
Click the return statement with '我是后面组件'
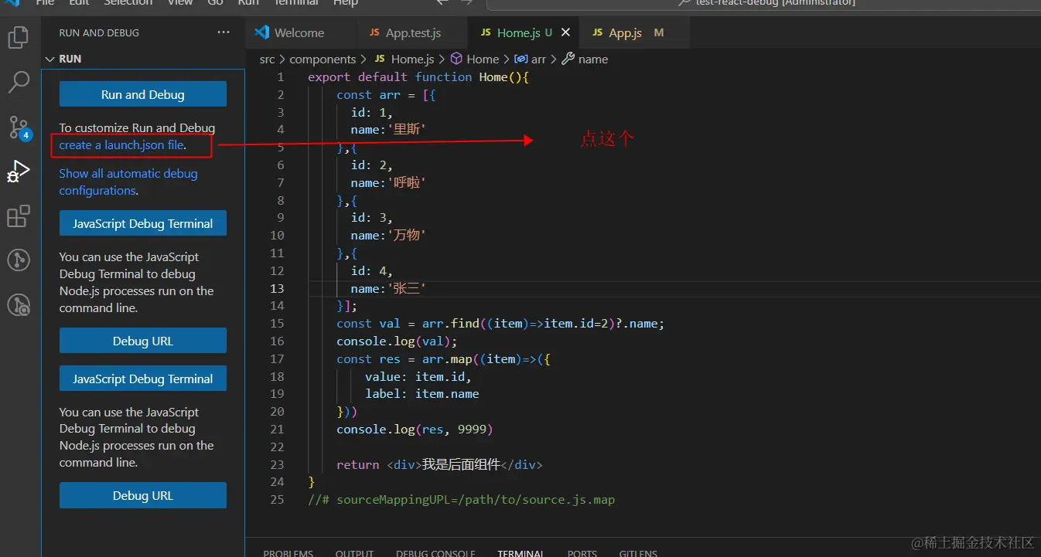(439, 465)
